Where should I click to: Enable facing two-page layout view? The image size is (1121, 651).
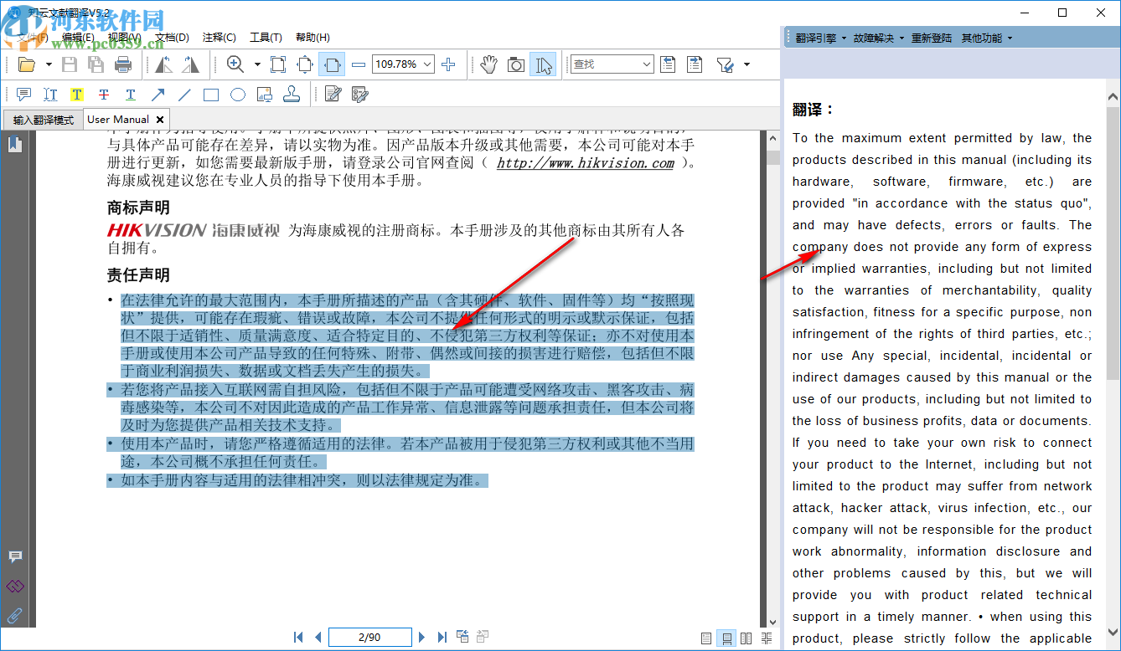746,638
